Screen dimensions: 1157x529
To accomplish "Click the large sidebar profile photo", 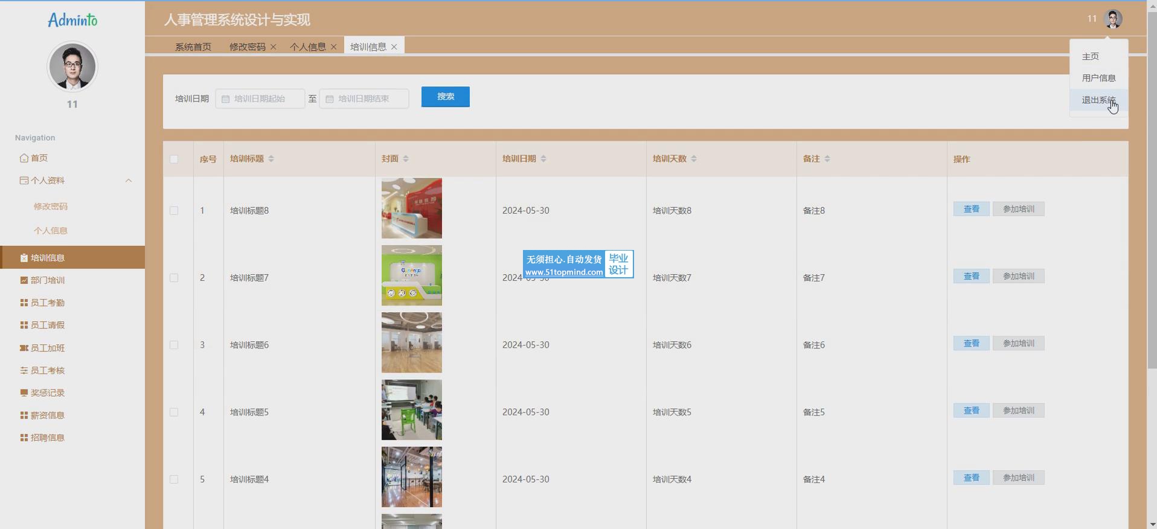I will click(x=72, y=66).
